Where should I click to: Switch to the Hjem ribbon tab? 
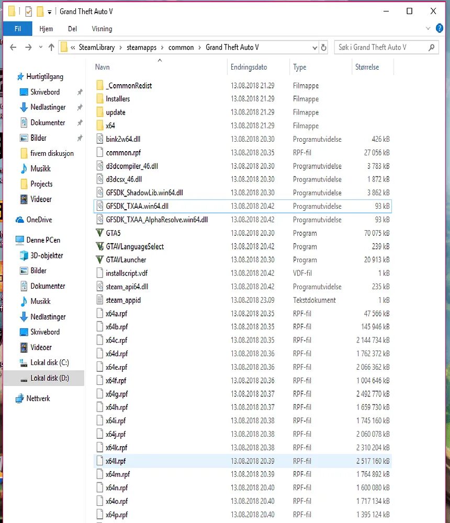[46, 29]
